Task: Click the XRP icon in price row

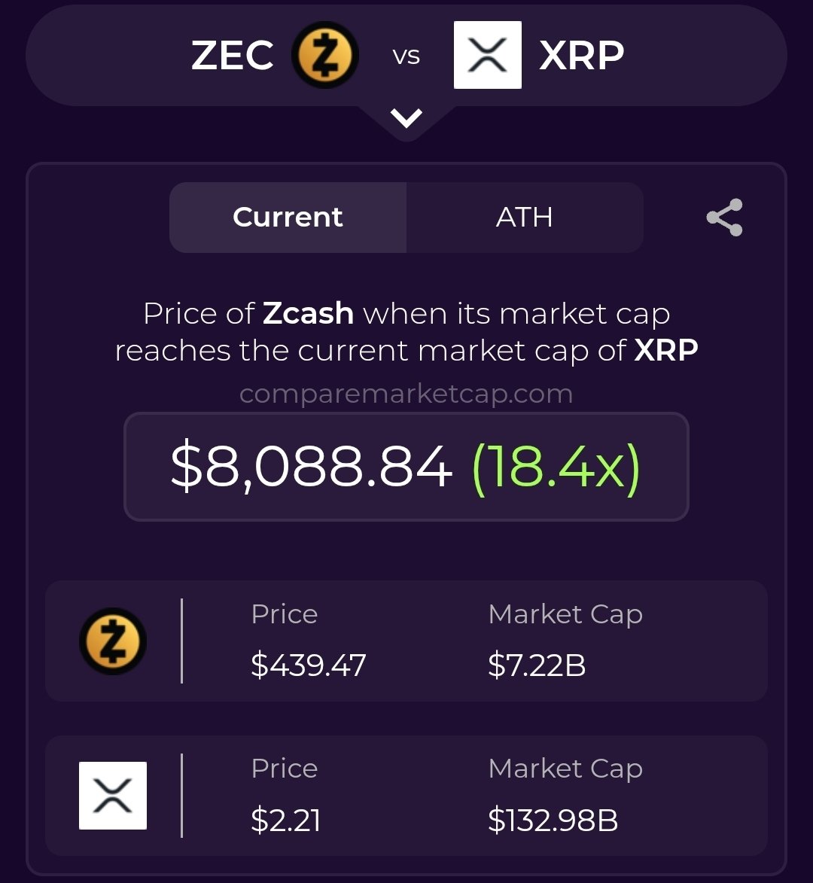Action: coord(113,796)
